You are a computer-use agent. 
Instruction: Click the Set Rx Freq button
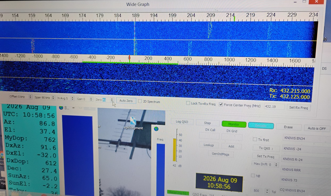pyautogui.click(x=298, y=108)
